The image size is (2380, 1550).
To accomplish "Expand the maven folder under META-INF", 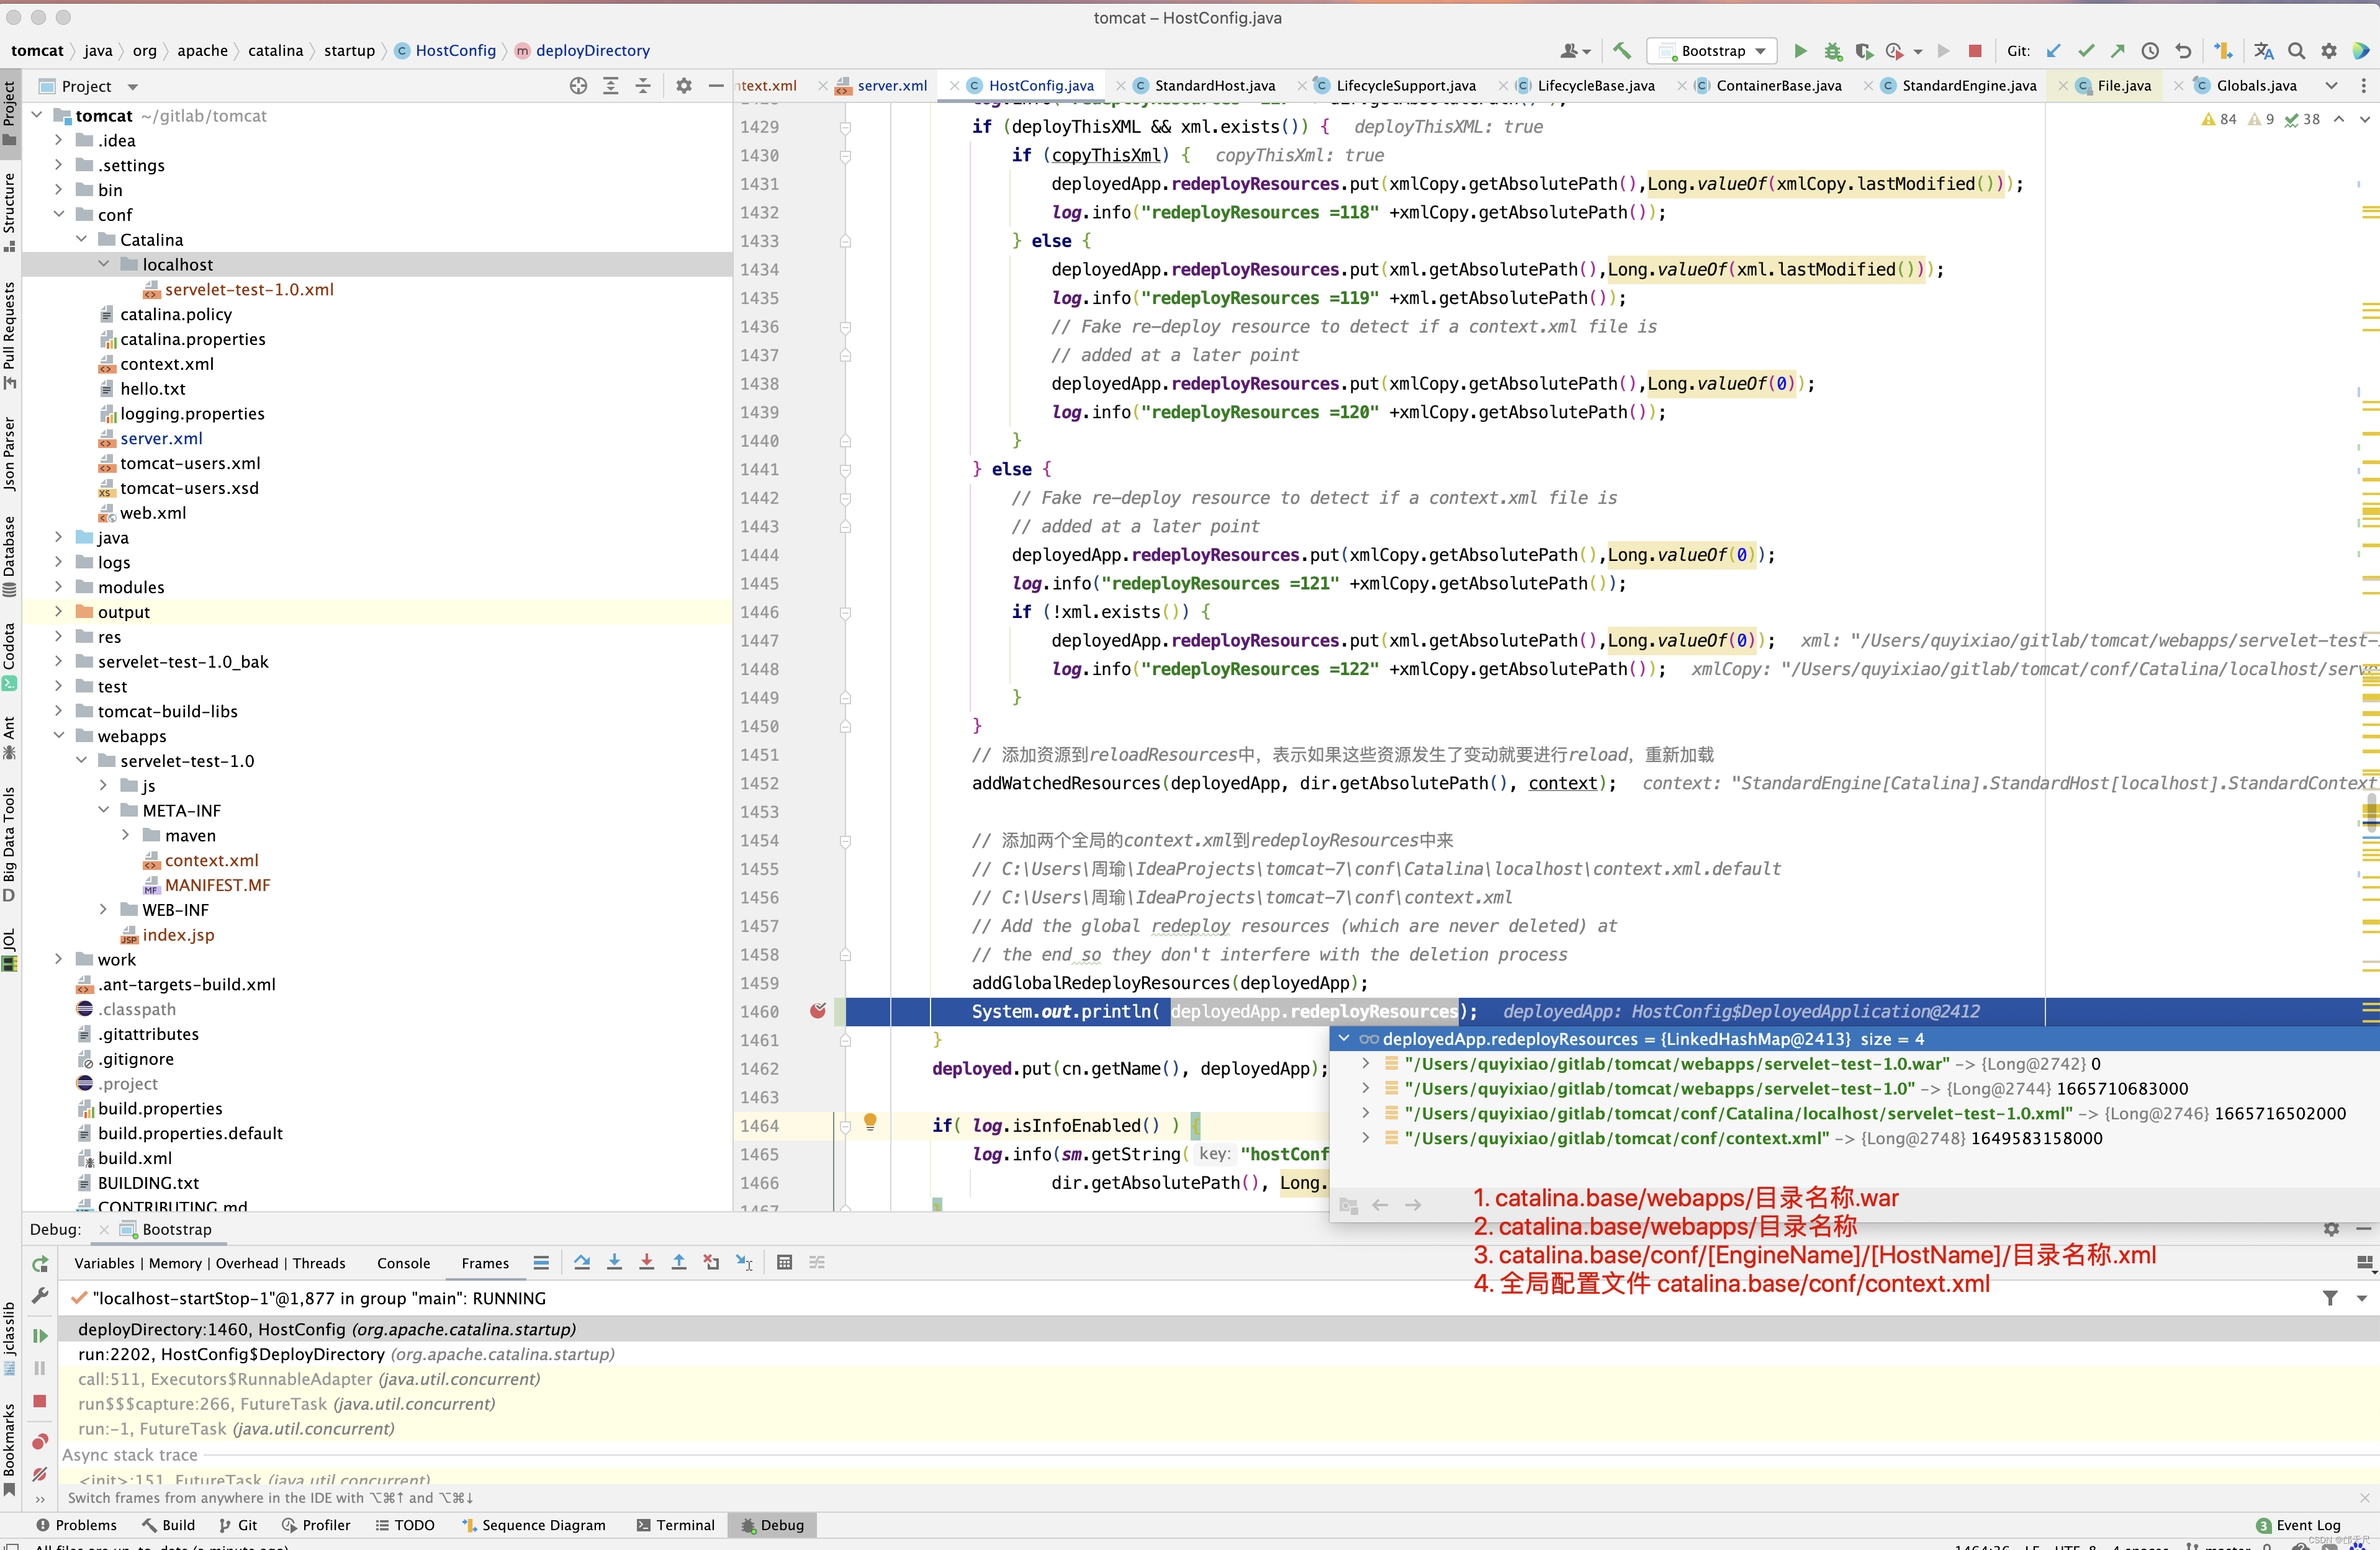I will 125,835.
